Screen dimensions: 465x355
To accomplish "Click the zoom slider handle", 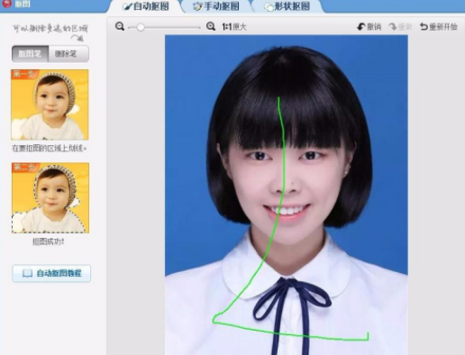I will [141, 27].
